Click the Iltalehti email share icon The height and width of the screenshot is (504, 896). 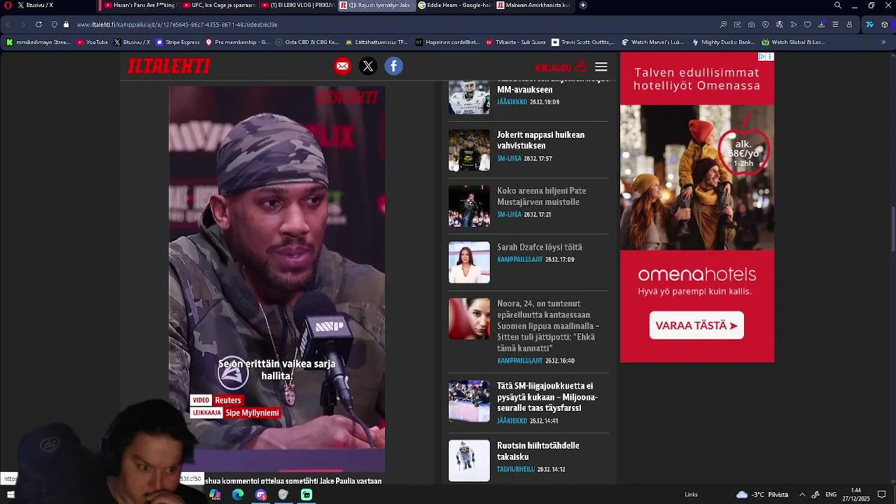(x=342, y=66)
